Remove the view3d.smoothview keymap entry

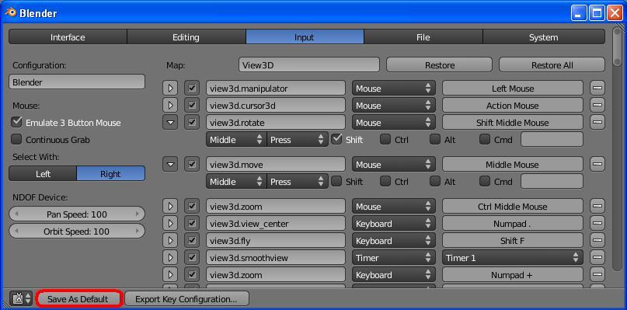[x=597, y=258]
